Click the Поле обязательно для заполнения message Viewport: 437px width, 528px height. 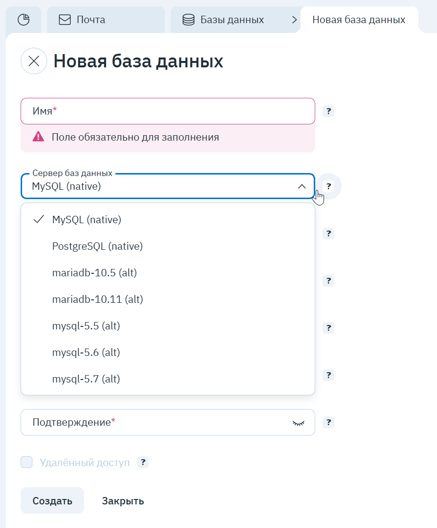click(x=135, y=137)
